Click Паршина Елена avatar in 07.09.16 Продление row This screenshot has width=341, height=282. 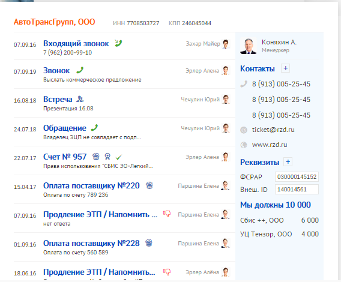[225, 214]
